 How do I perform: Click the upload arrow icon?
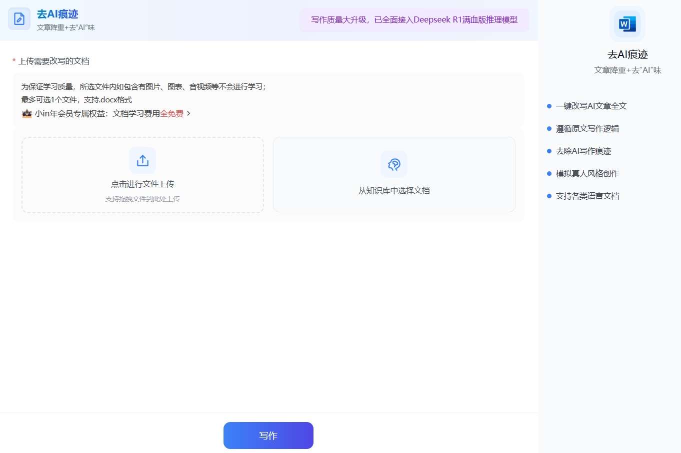pos(142,160)
